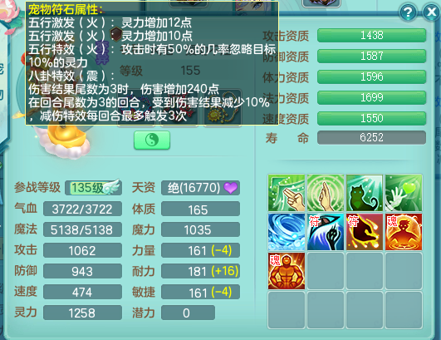Click the purple heart next to 天资
This screenshot has height=340, width=441.
click(231, 188)
